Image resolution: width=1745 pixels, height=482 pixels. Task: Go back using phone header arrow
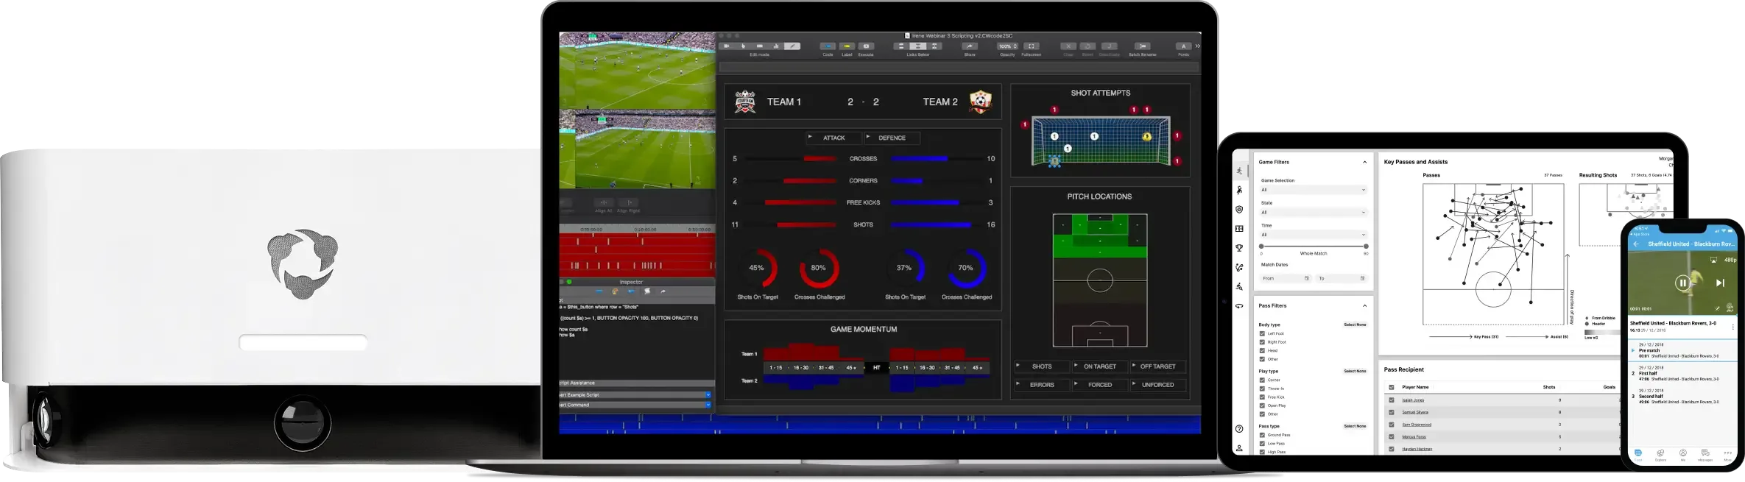[1636, 244]
